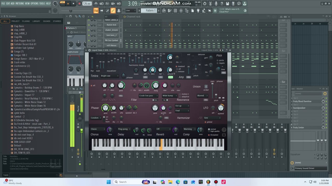Open TikTok from the taskbar
Viewport: 332px width, 186px height.
223,182
